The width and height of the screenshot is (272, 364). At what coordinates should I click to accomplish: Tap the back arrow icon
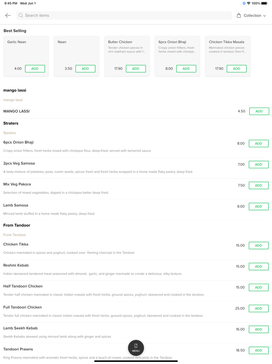point(8,16)
